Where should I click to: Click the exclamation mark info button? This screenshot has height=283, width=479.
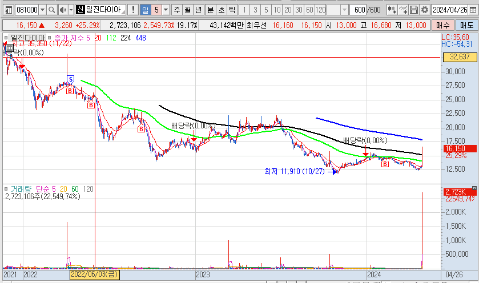coord(132,10)
